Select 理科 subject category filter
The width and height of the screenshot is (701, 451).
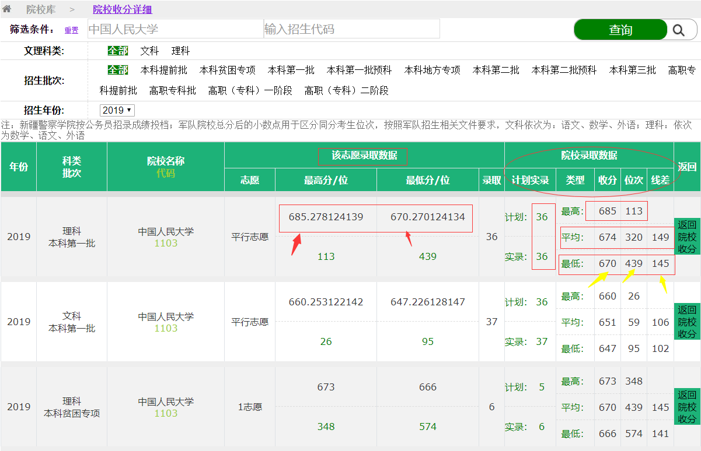180,51
